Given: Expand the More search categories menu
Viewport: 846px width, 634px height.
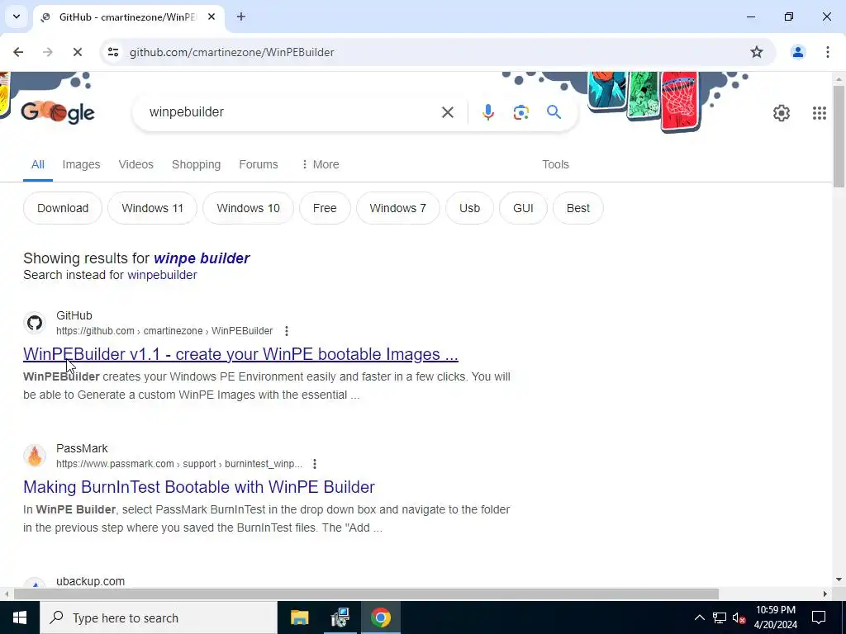Looking at the screenshot, I should [x=321, y=164].
